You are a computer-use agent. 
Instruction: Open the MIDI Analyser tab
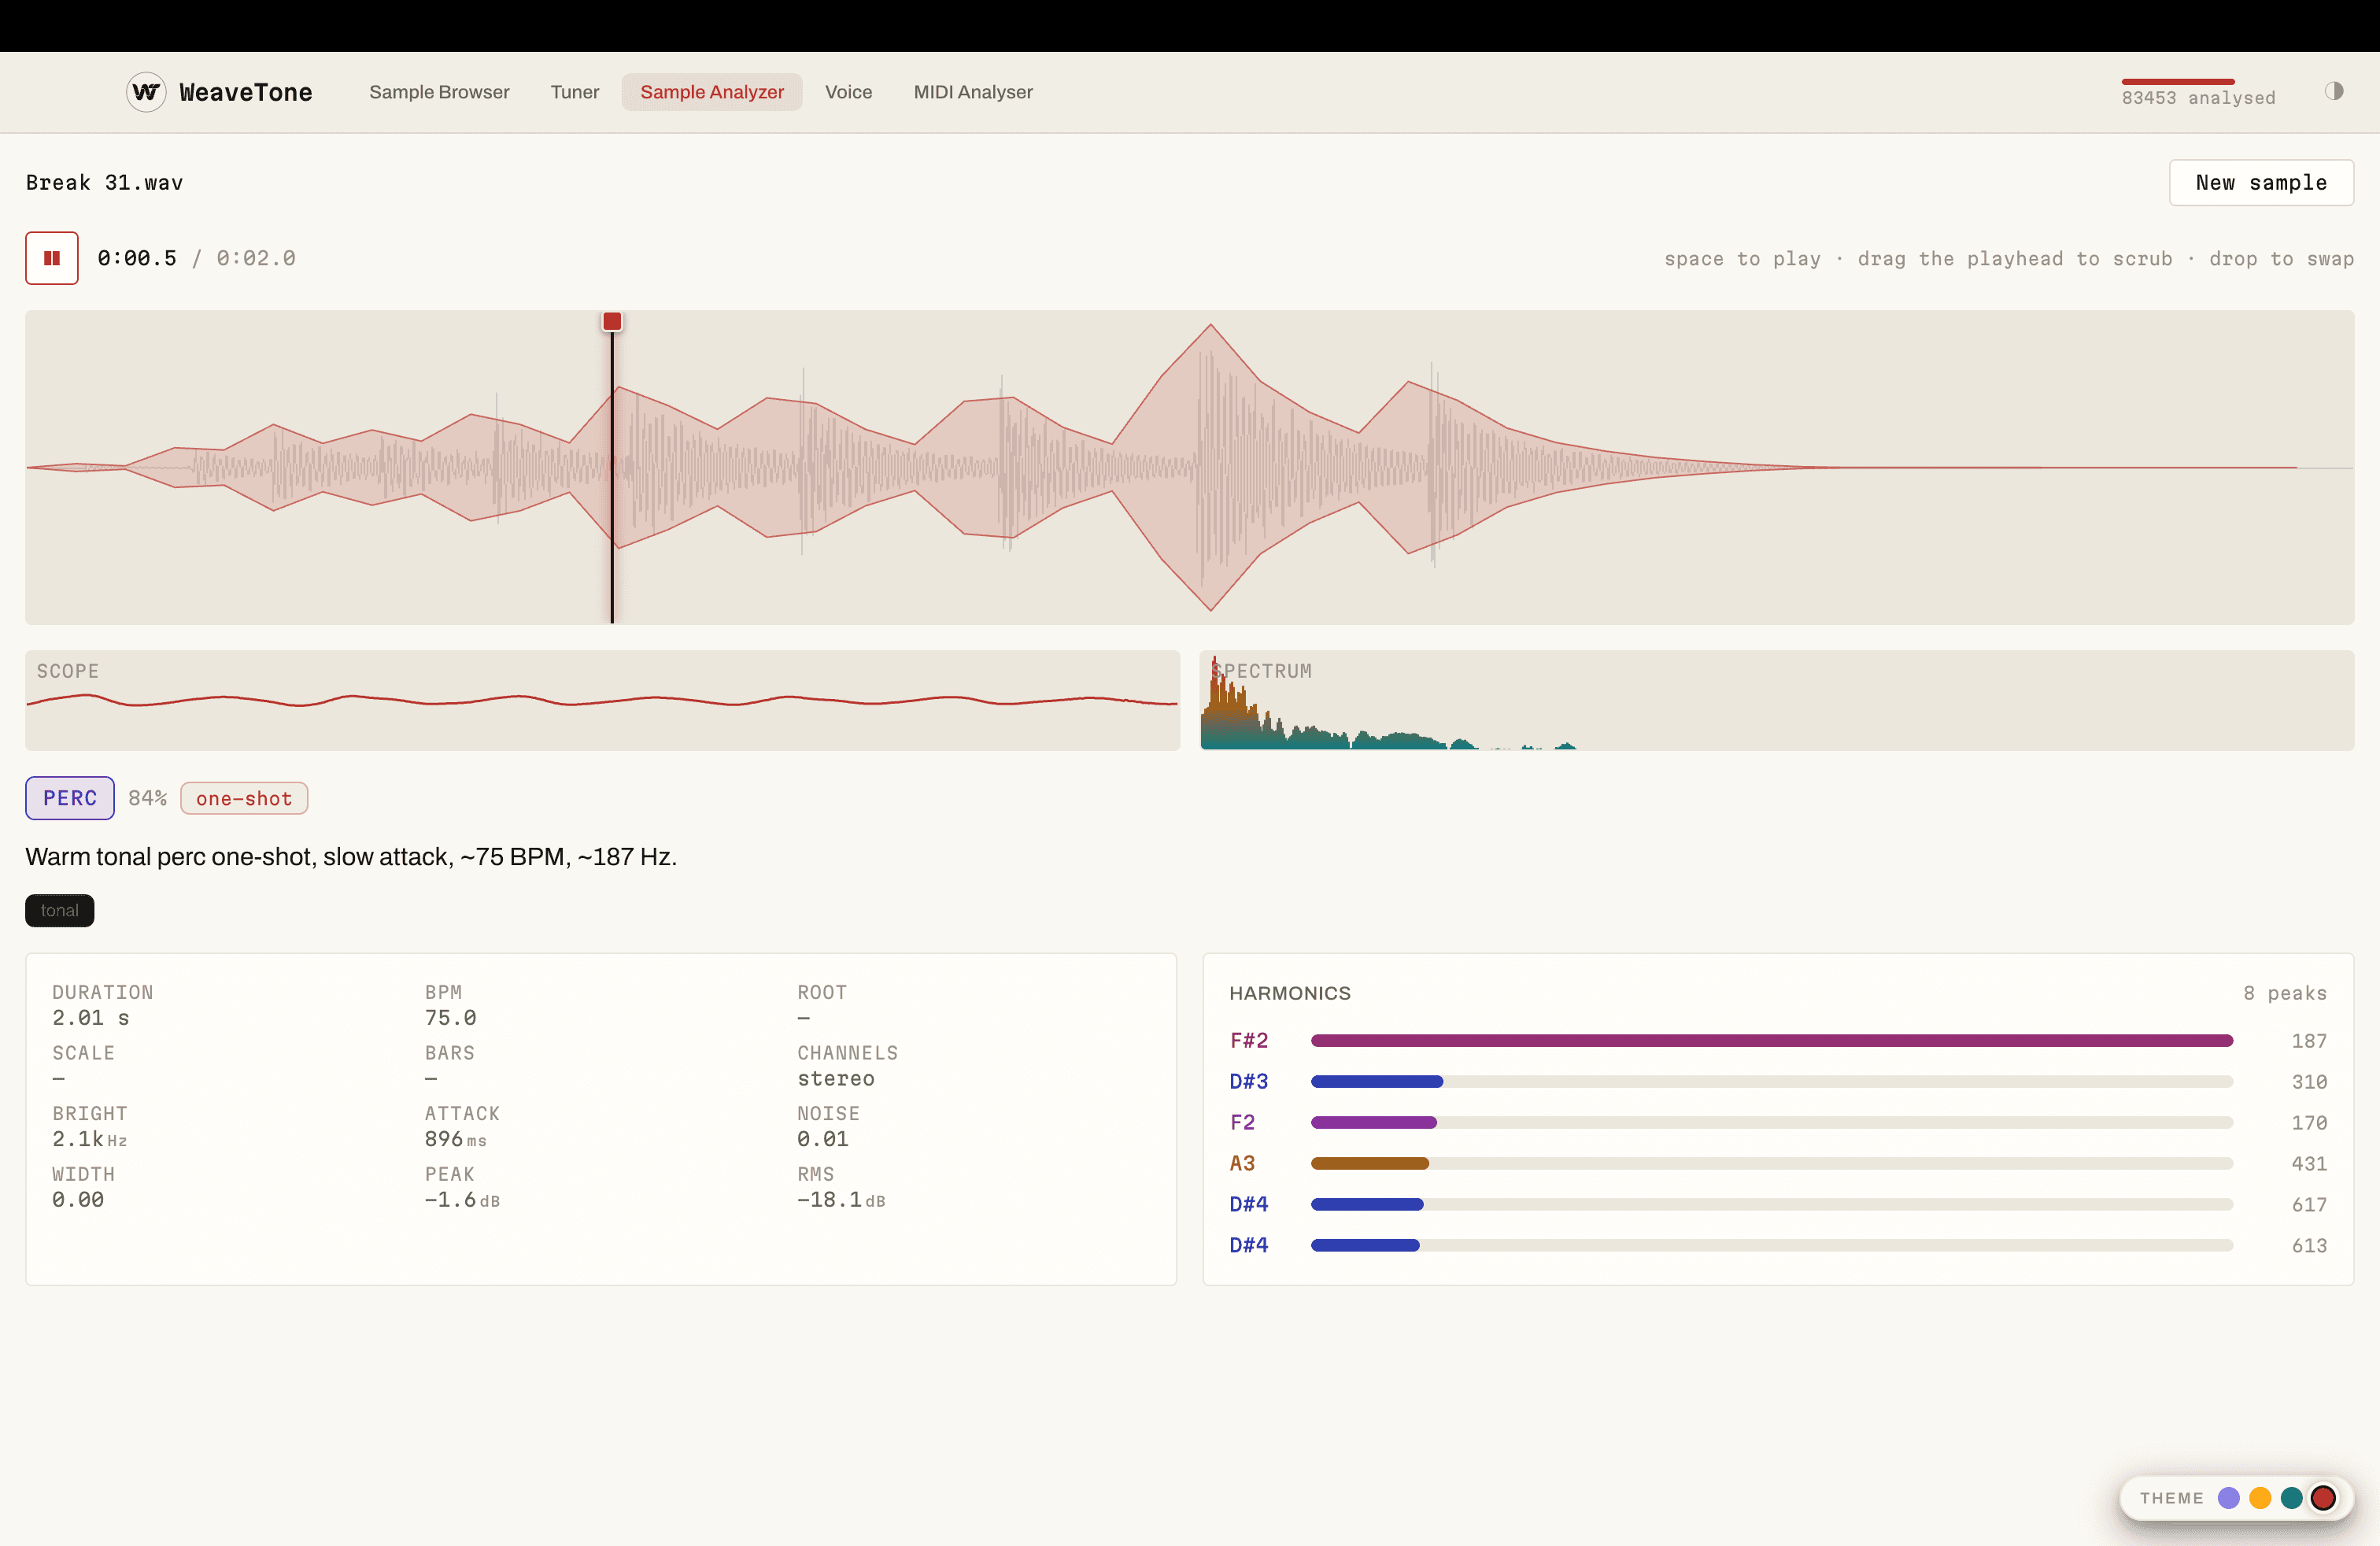coord(973,92)
